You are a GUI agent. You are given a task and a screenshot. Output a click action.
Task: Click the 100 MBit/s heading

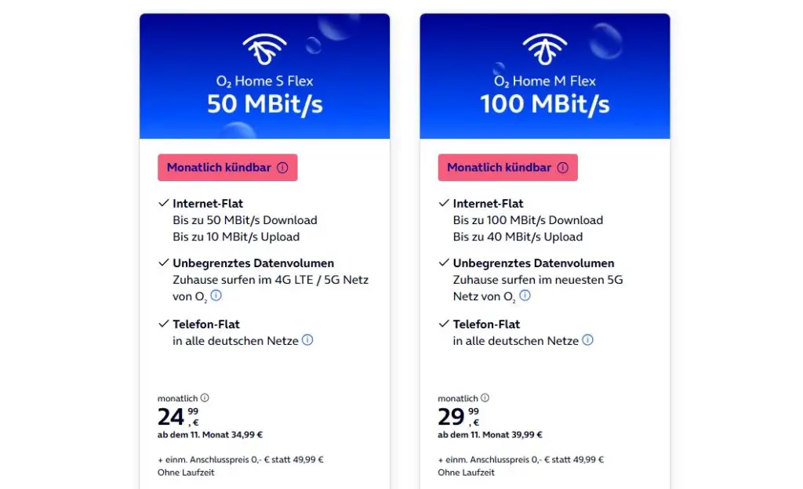coord(545,104)
